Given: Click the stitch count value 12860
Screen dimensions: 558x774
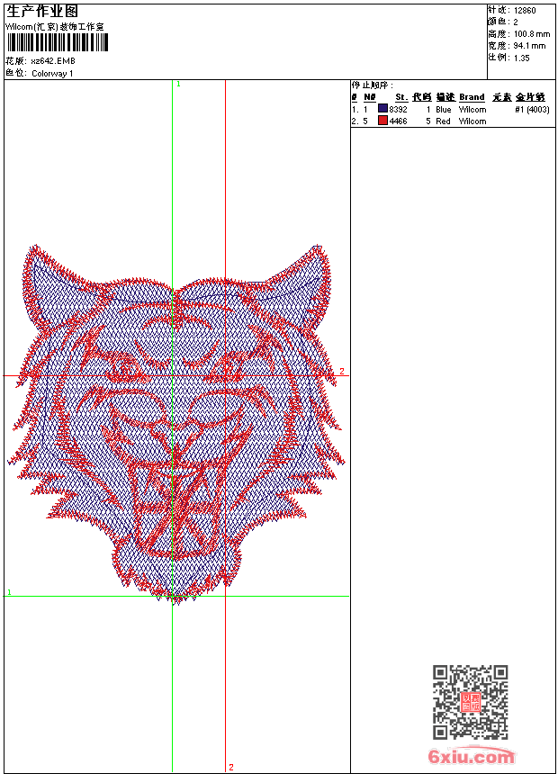Looking at the screenshot, I should click(x=526, y=10).
